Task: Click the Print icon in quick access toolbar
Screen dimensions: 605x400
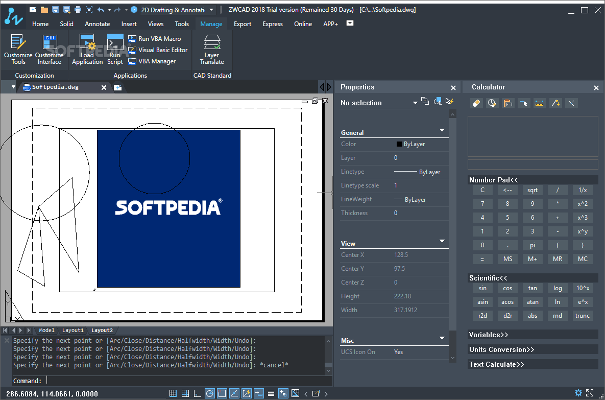Action: point(78,10)
